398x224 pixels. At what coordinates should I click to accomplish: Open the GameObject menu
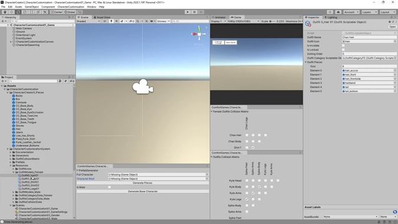pos(32,7)
